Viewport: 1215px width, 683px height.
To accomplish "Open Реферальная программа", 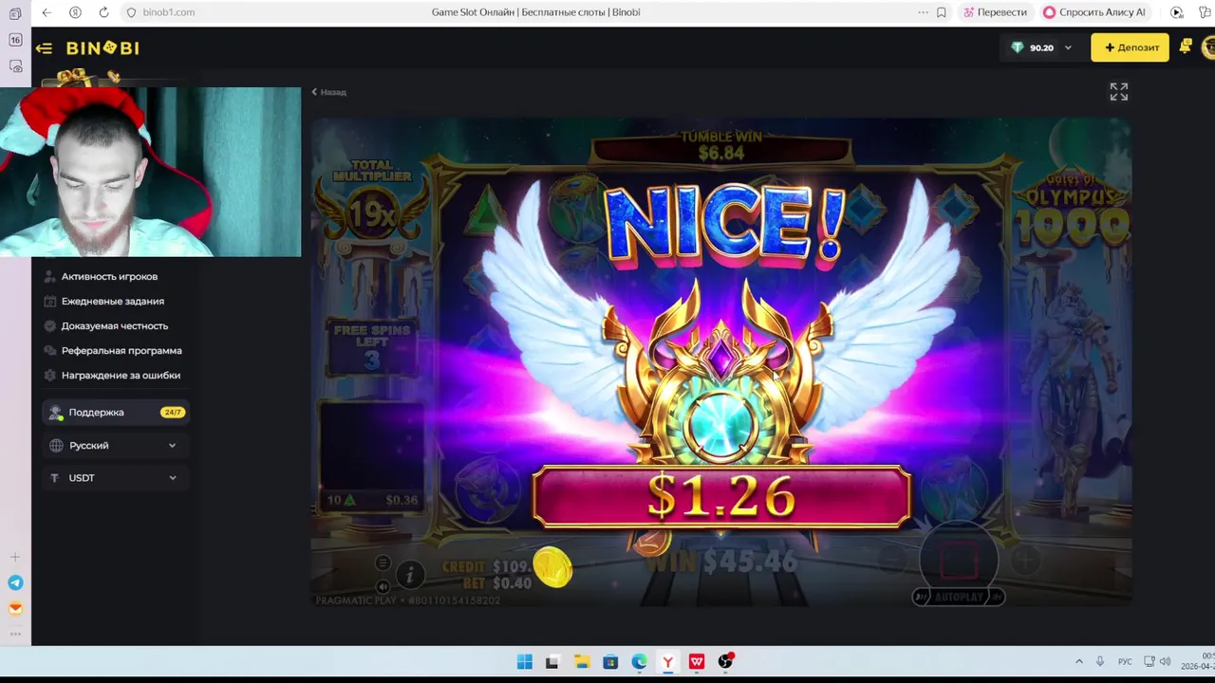I will point(121,350).
